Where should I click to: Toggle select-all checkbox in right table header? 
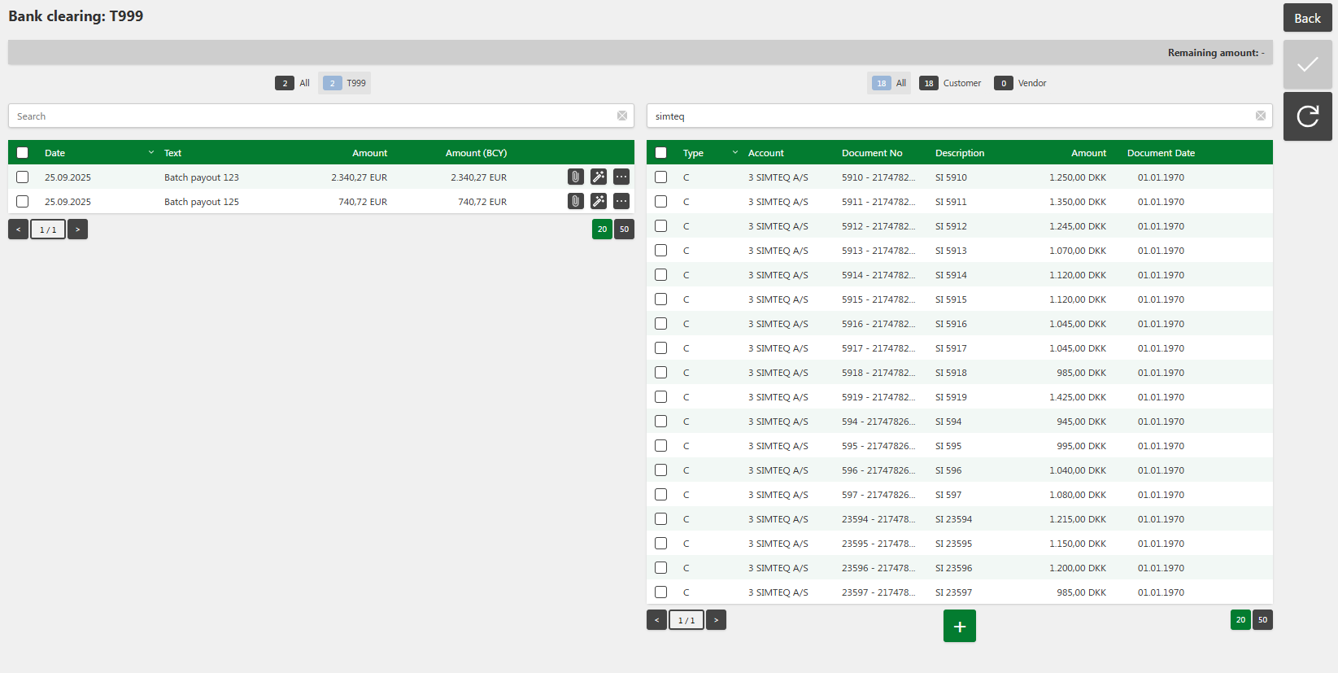(x=661, y=152)
